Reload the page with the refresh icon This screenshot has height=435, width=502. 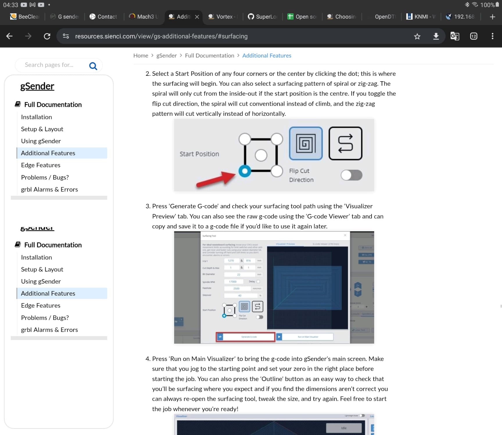(x=47, y=36)
